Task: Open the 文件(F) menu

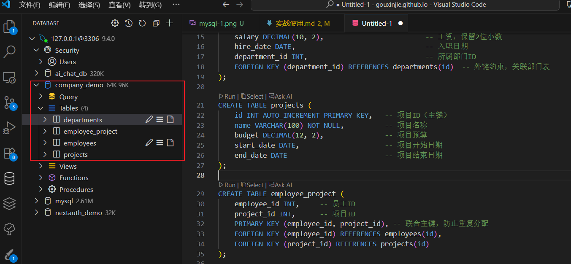Action: [x=29, y=5]
